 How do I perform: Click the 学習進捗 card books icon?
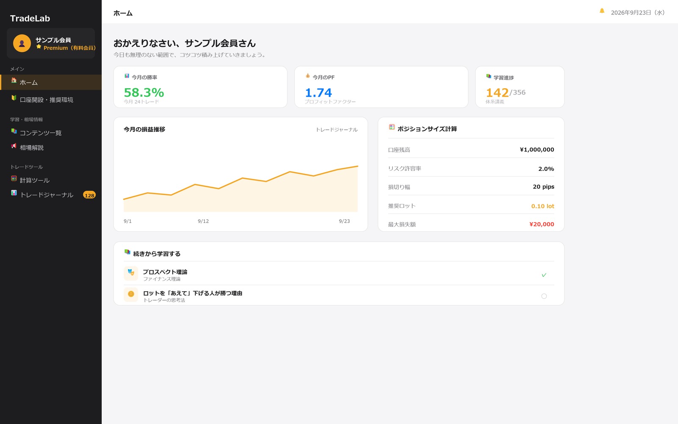[x=489, y=76]
